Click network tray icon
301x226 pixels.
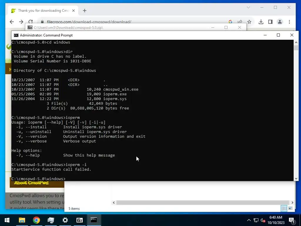tap(256, 220)
